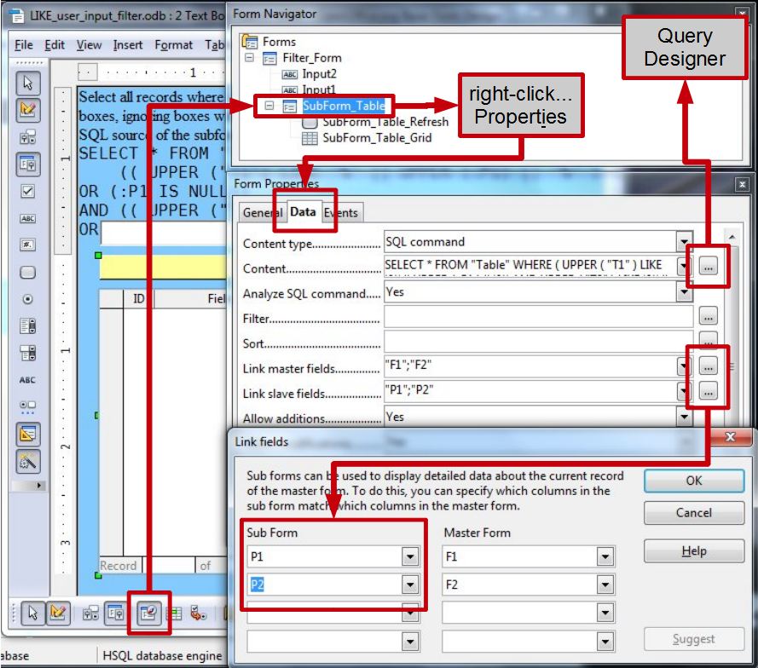Switch to the General tab
Viewport: 758px width, 668px height.
262,213
